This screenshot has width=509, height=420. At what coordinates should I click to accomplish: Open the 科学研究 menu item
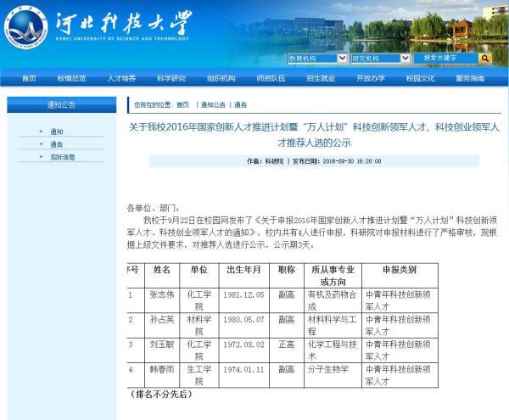click(x=171, y=78)
